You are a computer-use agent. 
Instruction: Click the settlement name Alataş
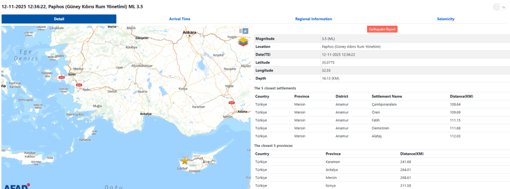tap(377, 136)
